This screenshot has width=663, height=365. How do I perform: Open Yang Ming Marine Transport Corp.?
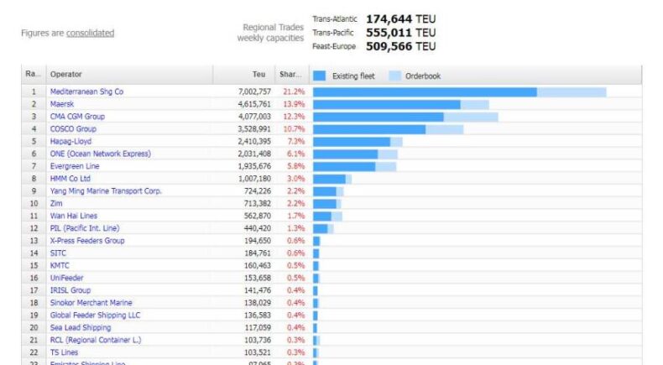[x=106, y=191]
